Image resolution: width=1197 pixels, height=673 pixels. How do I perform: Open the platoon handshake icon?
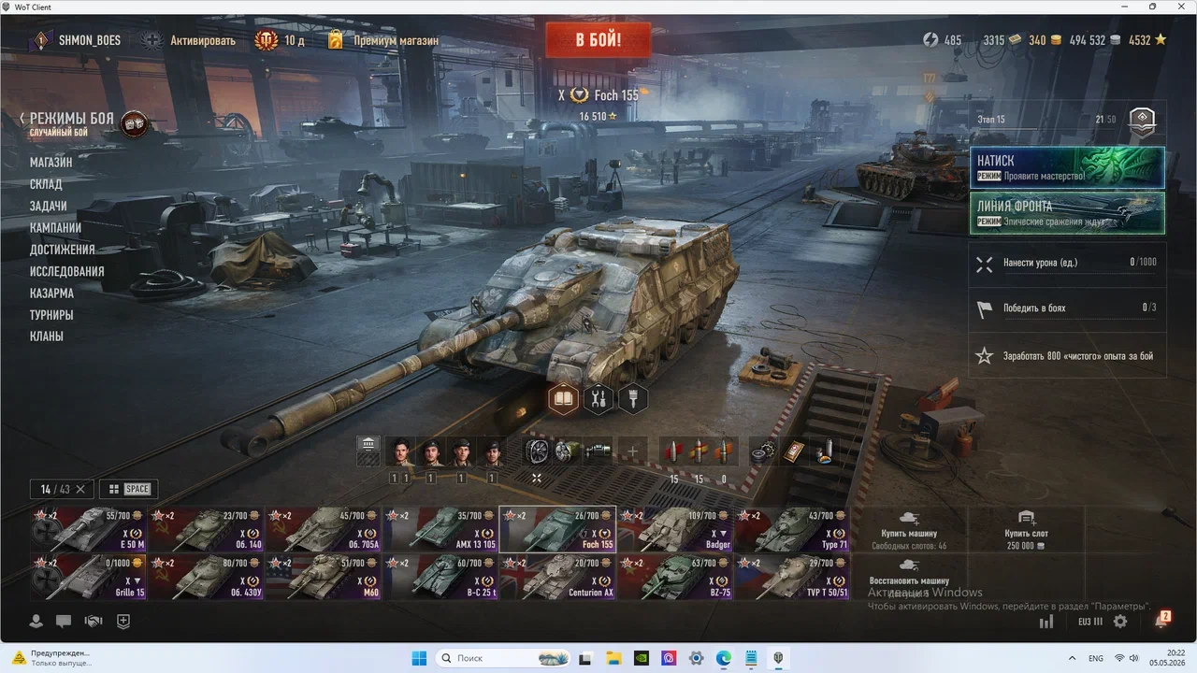click(x=93, y=621)
